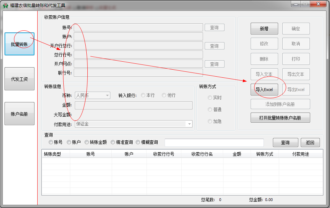Click inside the search text input field
Image resolution: width=330 pixels, height=208 pixels.
tap(214, 142)
